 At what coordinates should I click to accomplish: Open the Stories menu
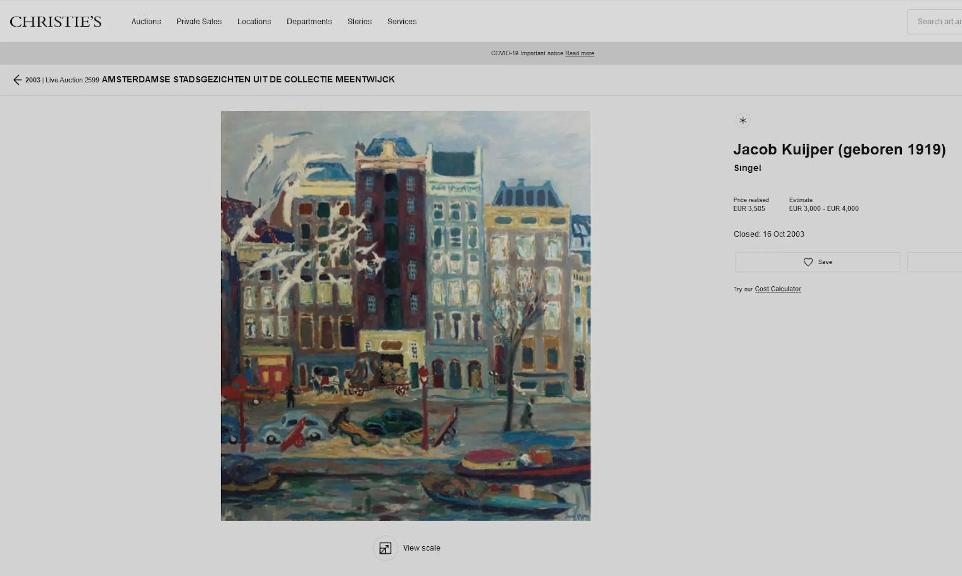(359, 21)
